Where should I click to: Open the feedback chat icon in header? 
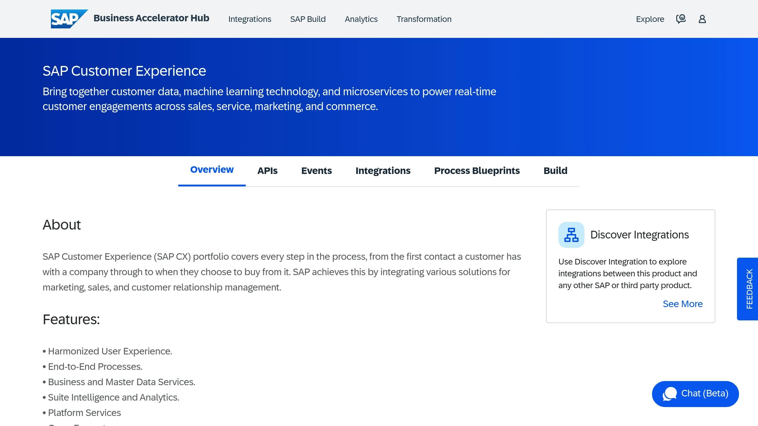(x=681, y=19)
